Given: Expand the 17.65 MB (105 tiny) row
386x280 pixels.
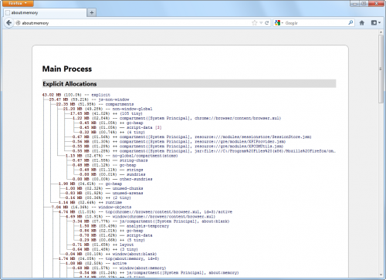Looking at the screenshot, I should 107,113.
